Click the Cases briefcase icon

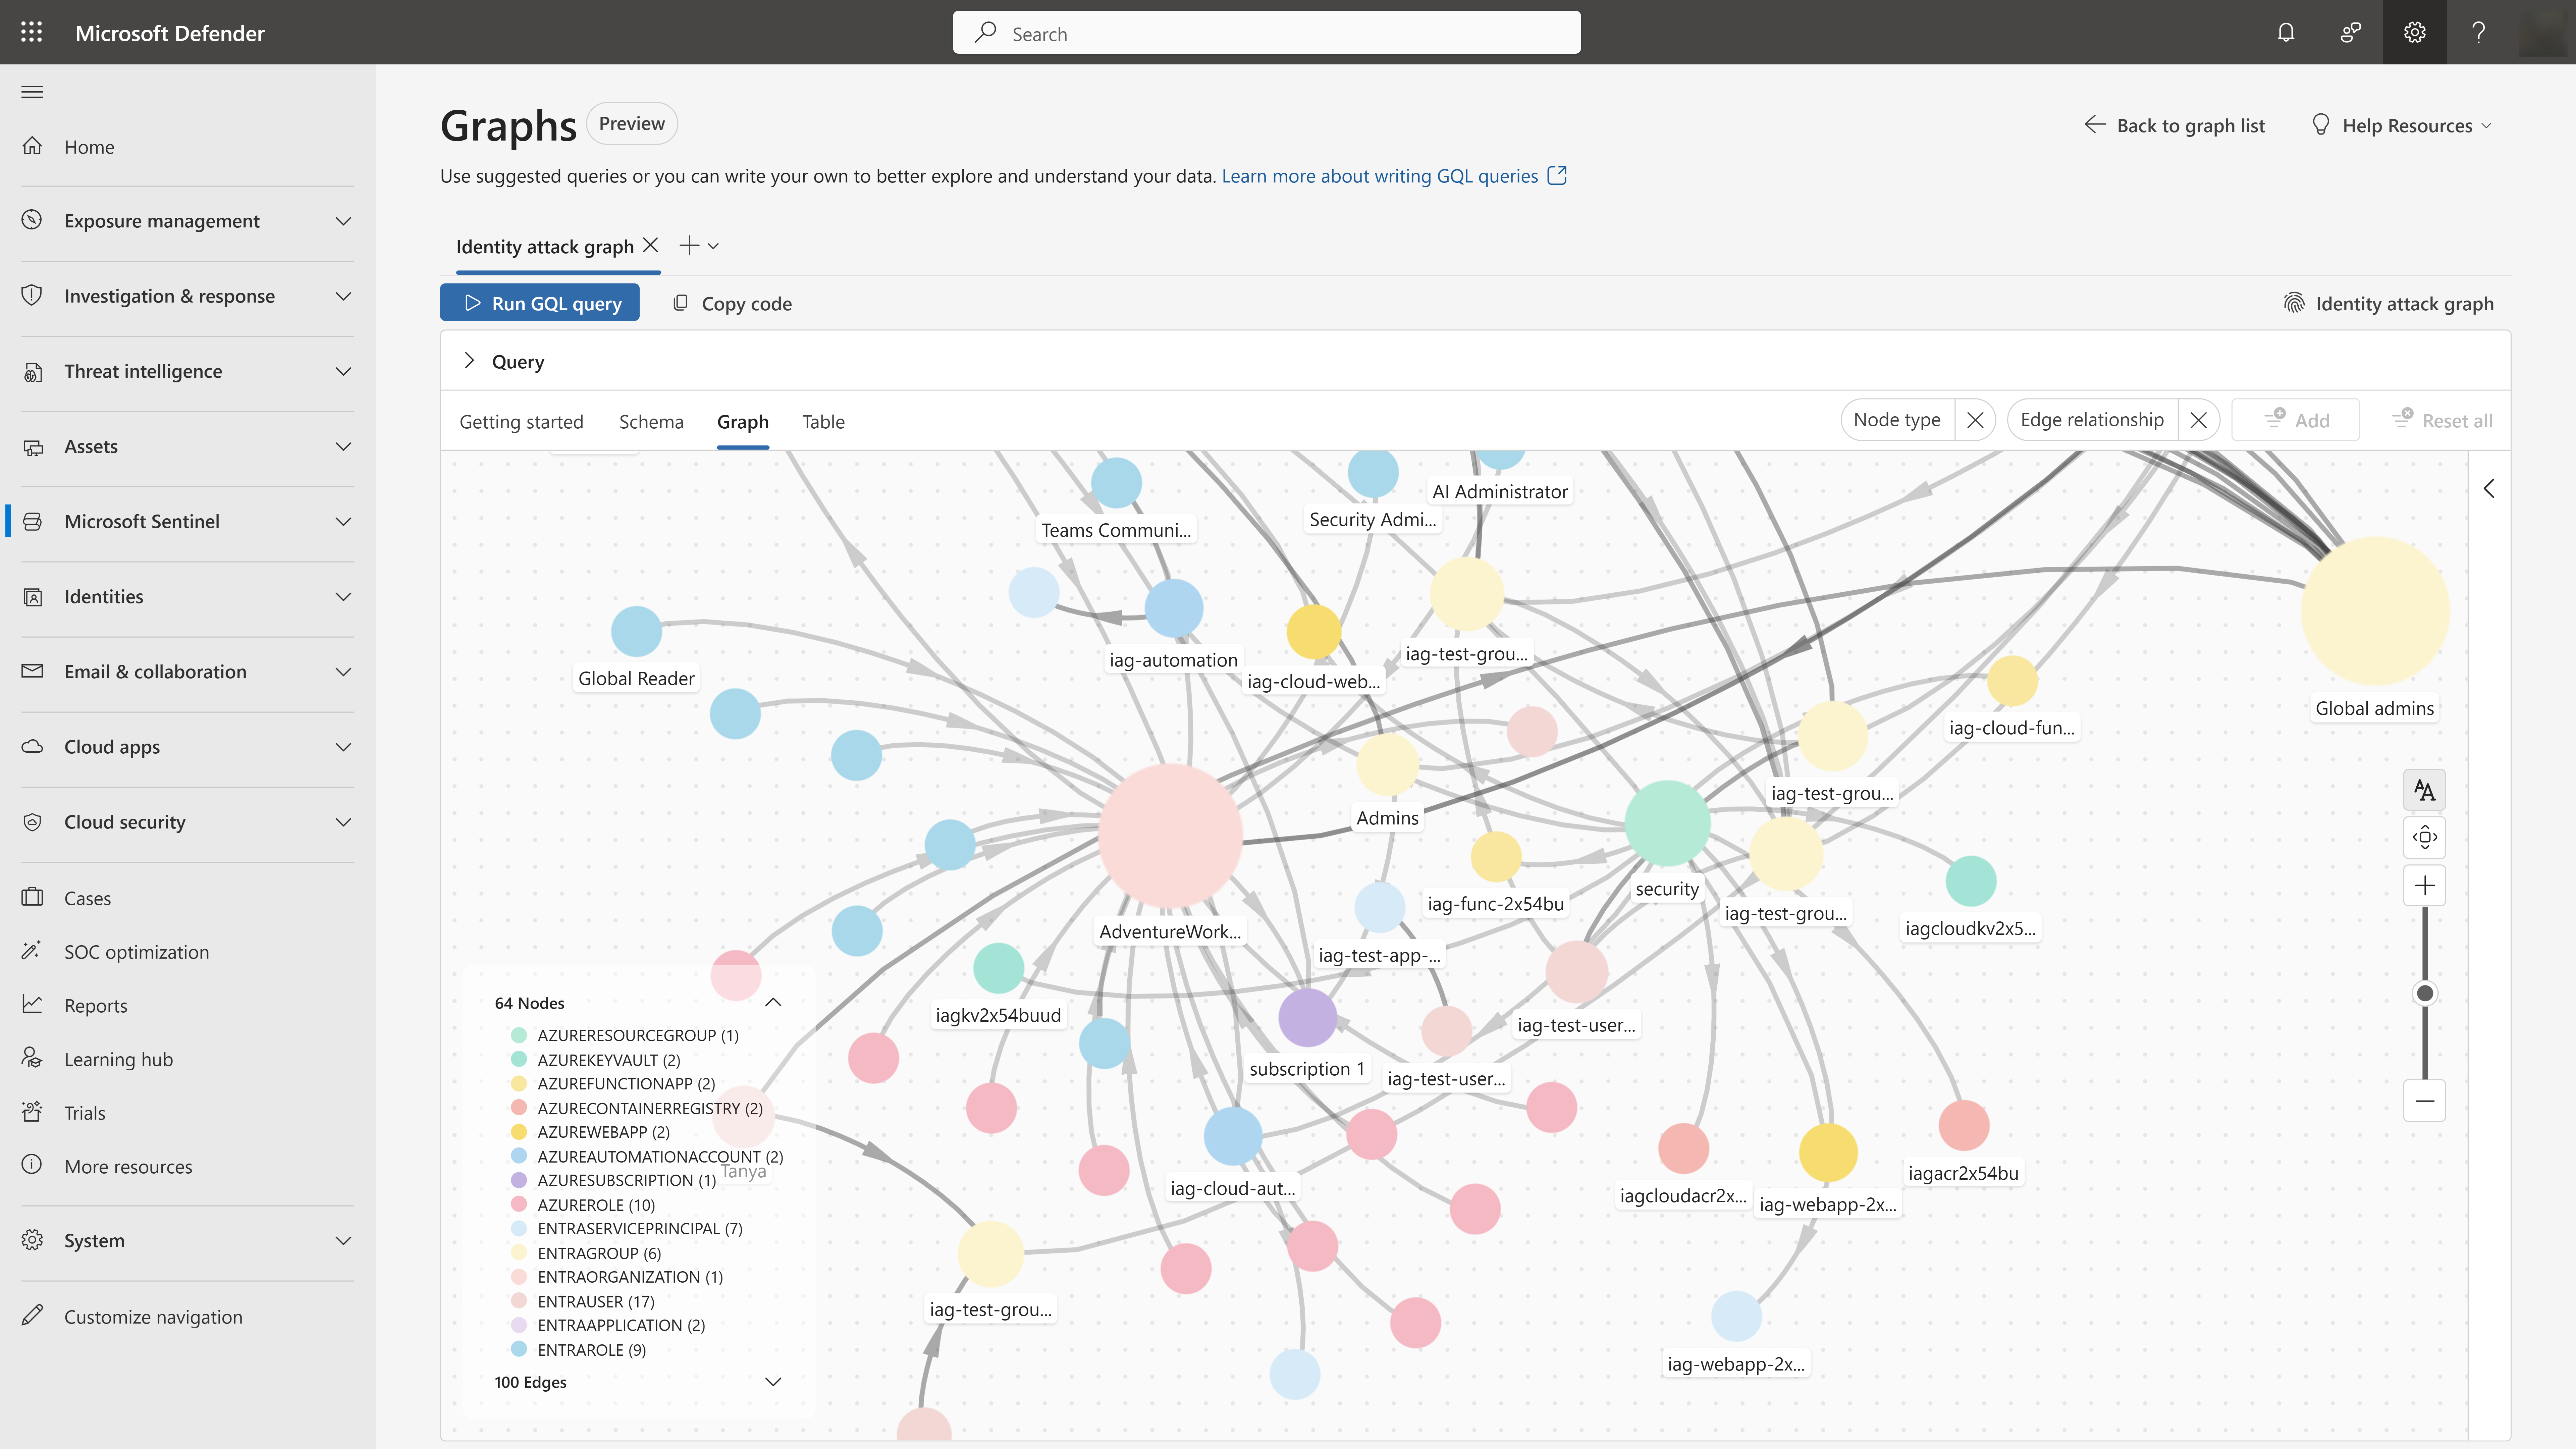point(32,897)
